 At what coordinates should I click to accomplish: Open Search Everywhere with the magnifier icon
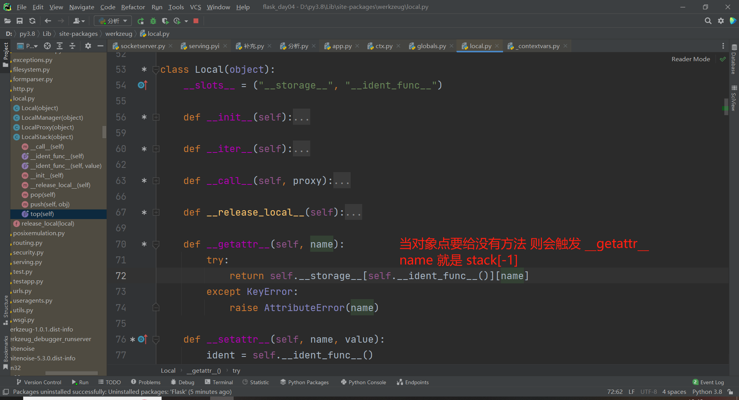(708, 21)
